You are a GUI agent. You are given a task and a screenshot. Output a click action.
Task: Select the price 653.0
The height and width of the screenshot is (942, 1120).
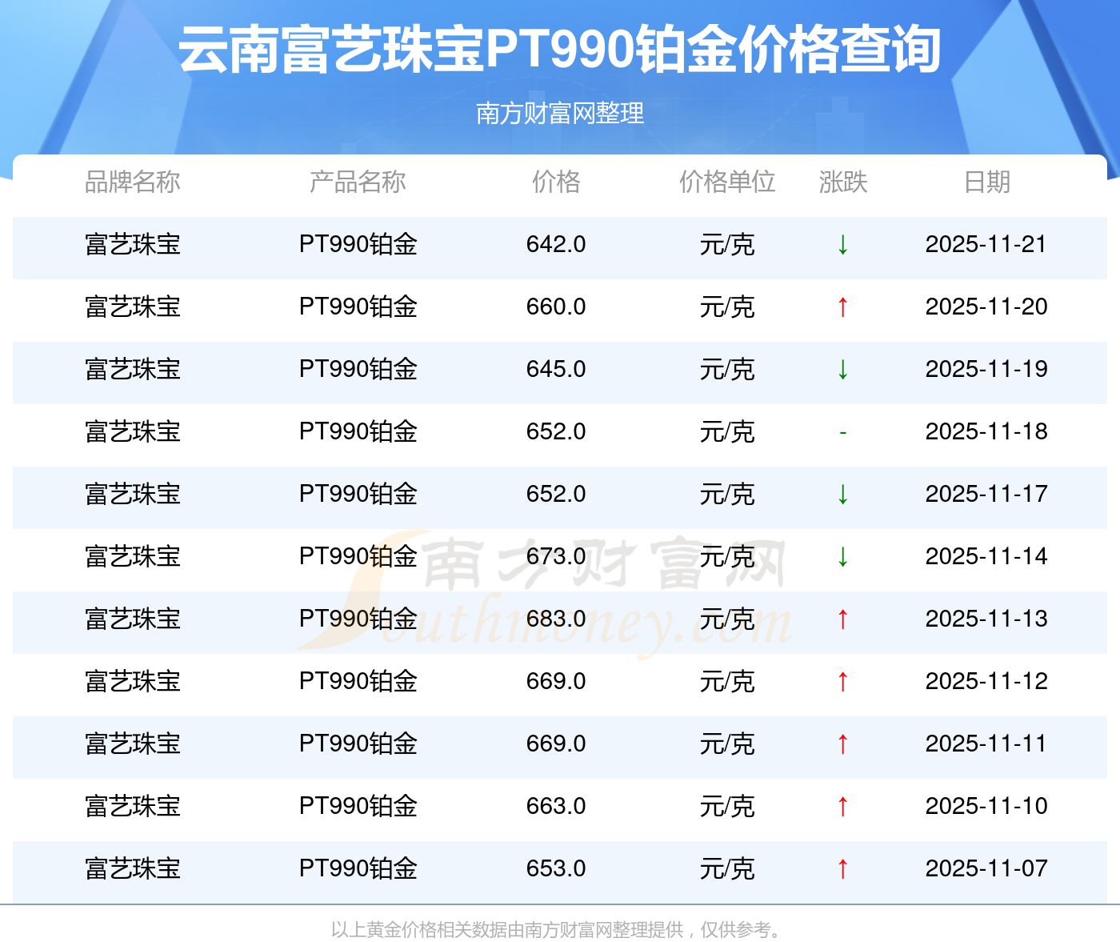(556, 868)
